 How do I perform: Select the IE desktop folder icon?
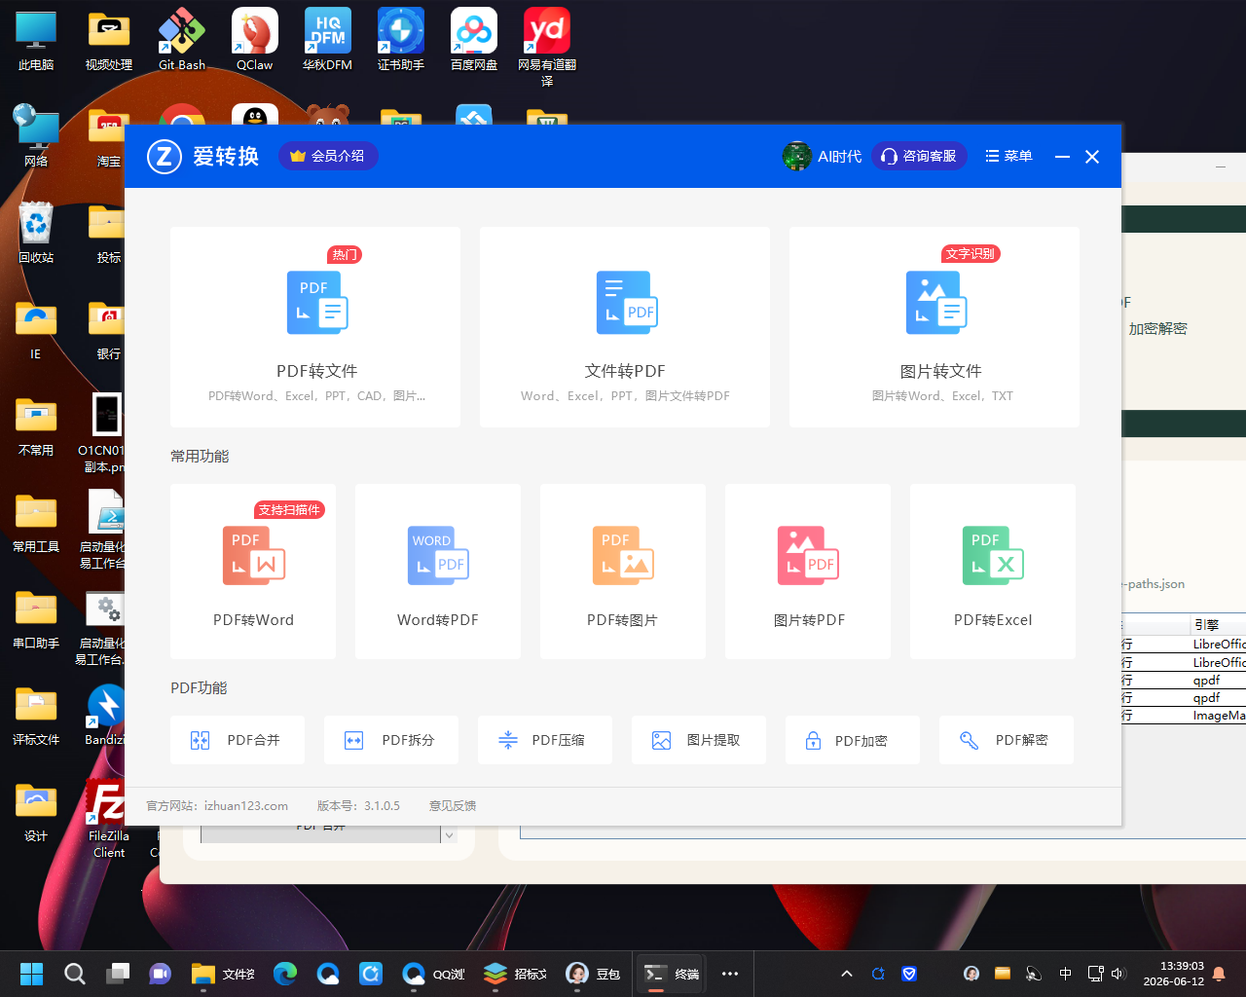pyautogui.click(x=36, y=329)
